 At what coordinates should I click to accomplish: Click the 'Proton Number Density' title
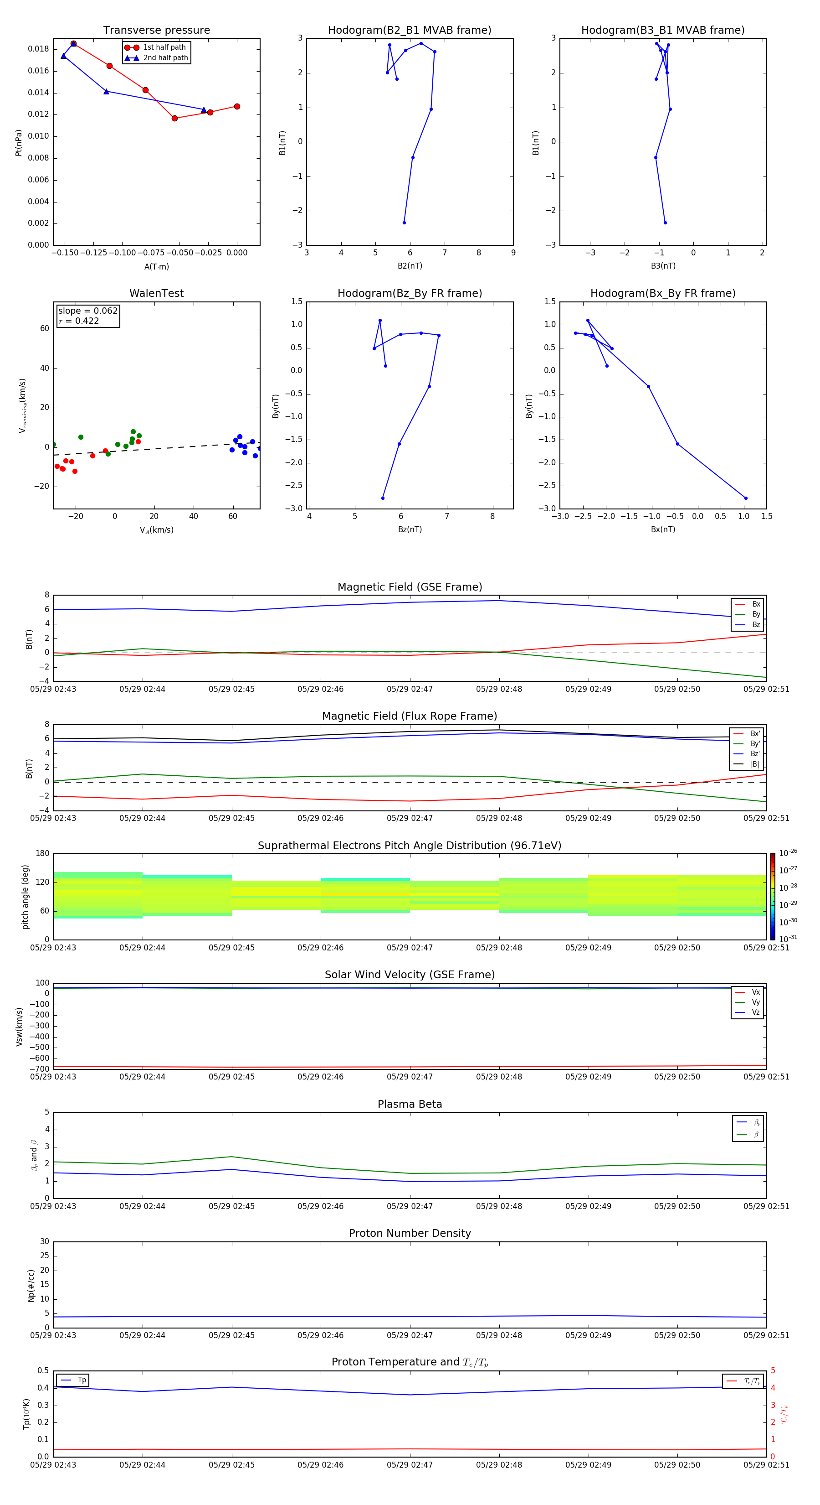[410, 1233]
